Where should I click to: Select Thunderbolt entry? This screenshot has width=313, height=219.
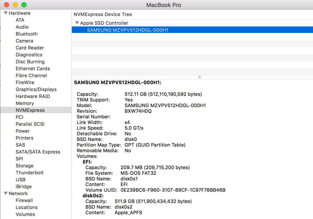[29, 173]
